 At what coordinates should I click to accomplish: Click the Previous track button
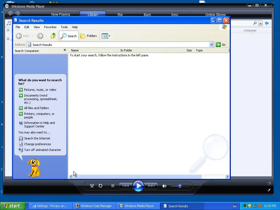tap(126, 186)
